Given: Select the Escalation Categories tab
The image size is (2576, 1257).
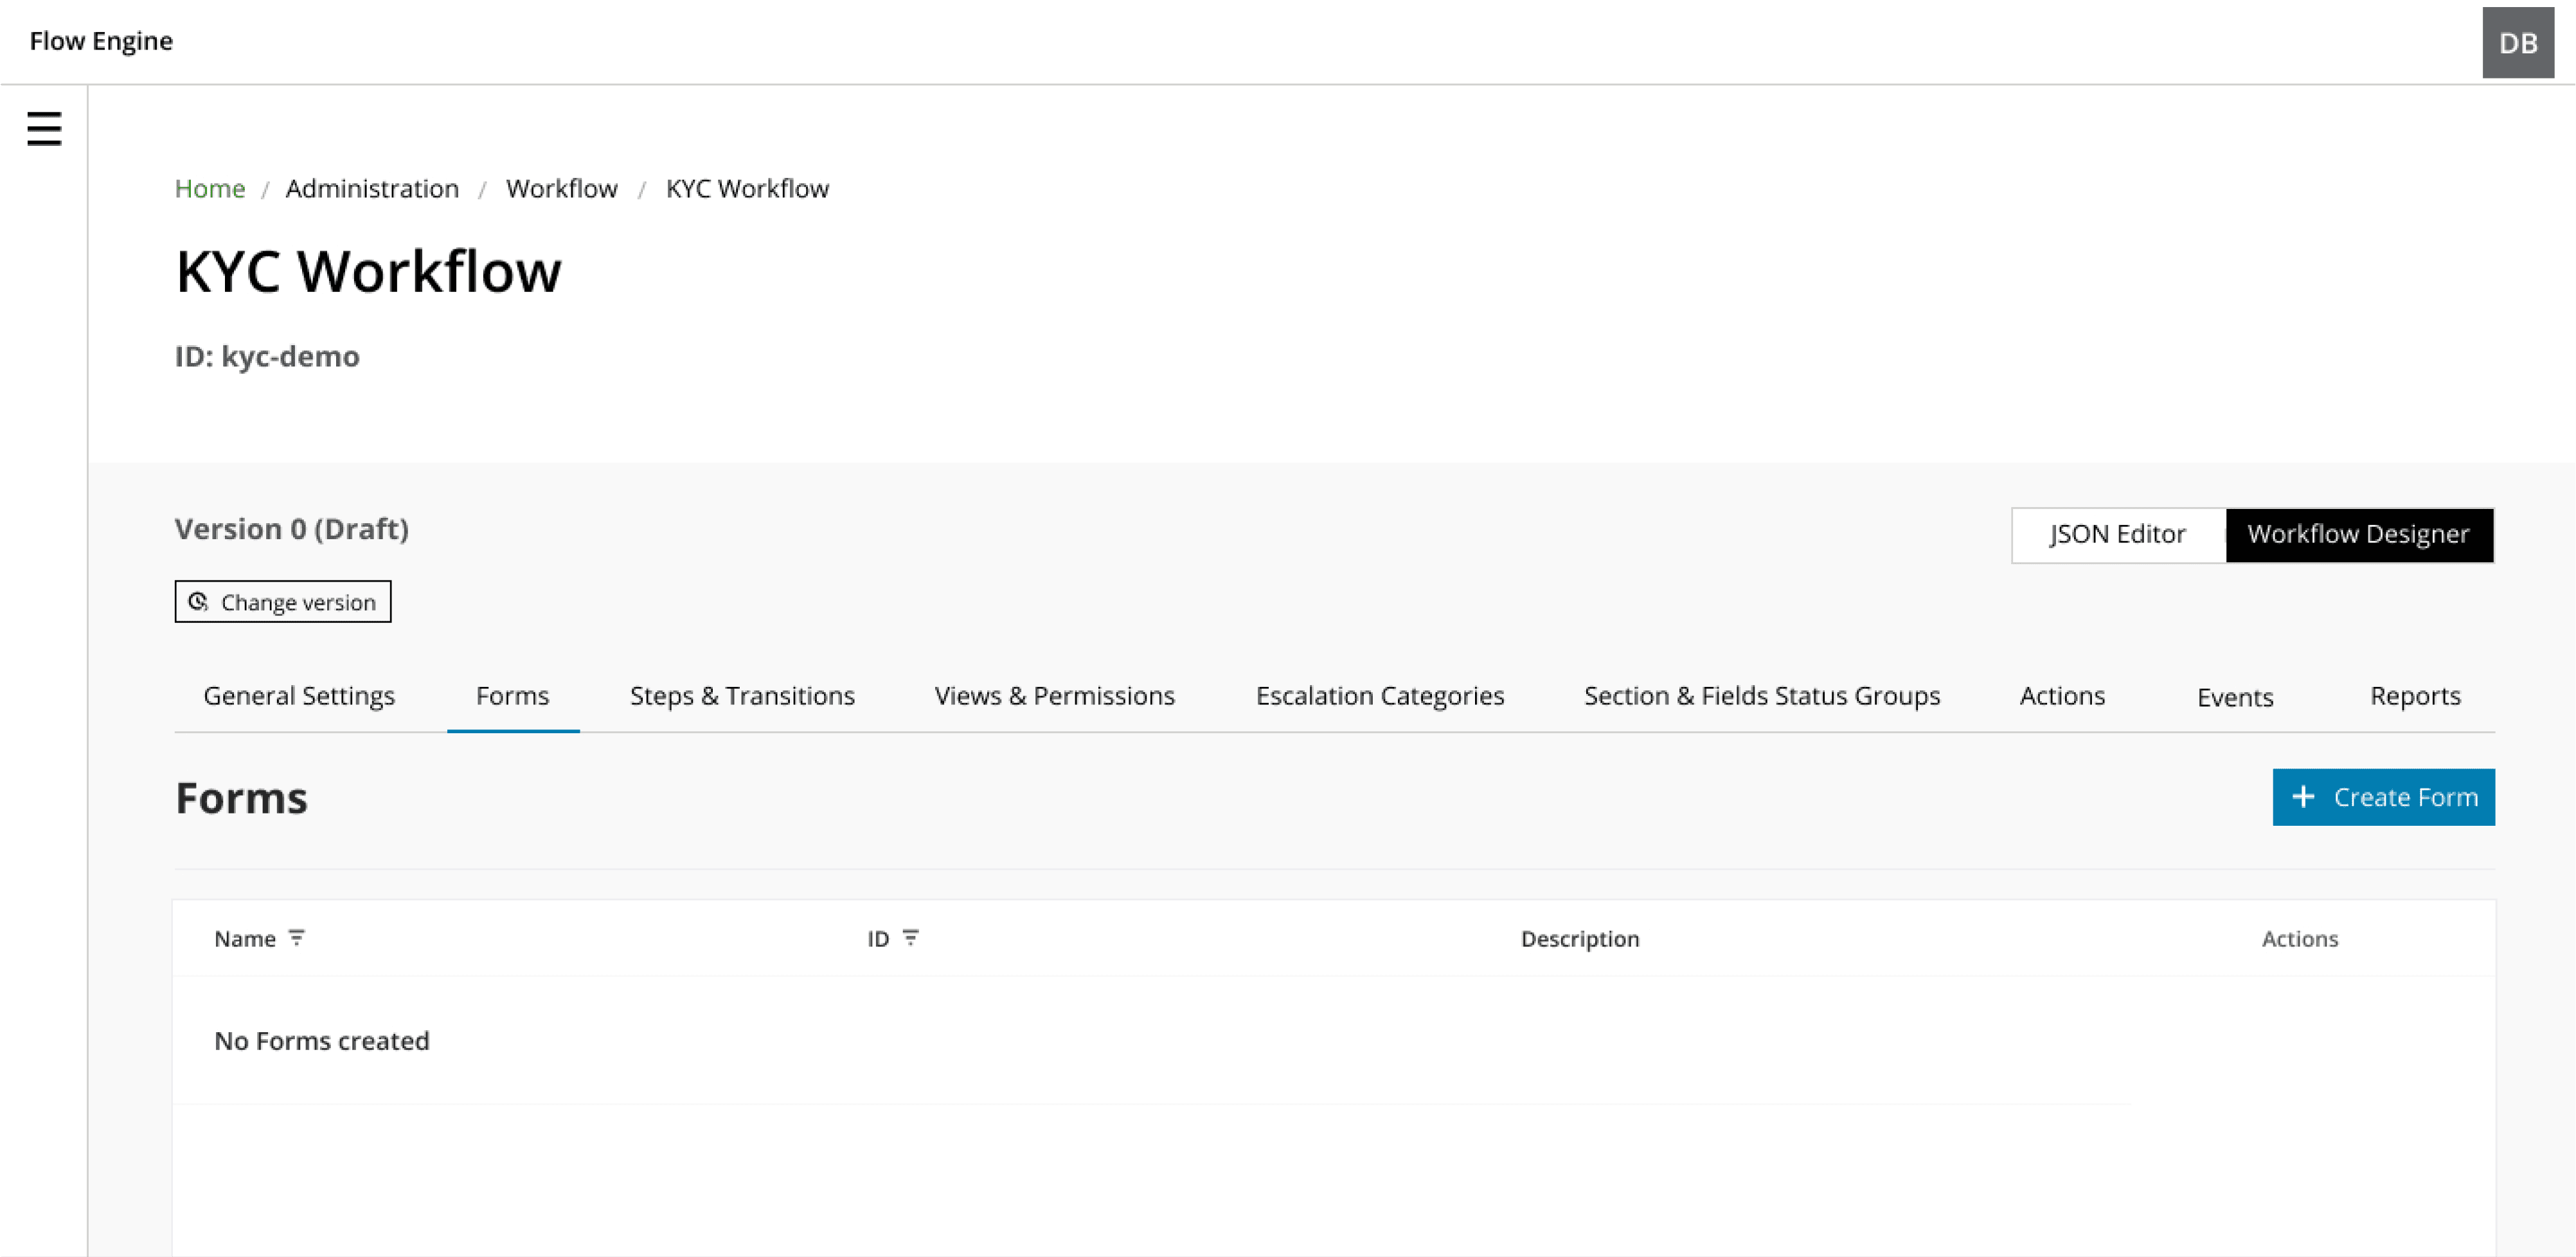Looking at the screenshot, I should pyautogui.click(x=1379, y=696).
